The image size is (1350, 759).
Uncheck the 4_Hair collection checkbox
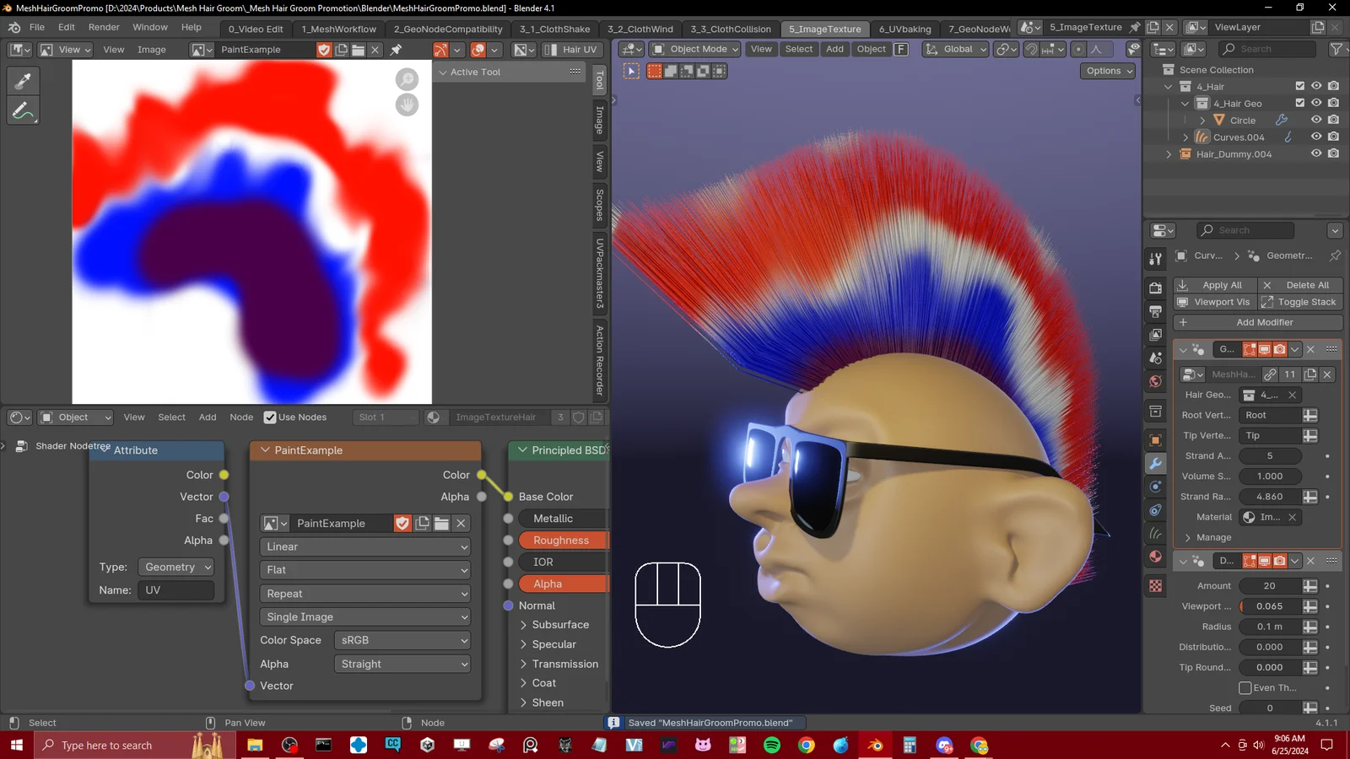coord(1300,86)
